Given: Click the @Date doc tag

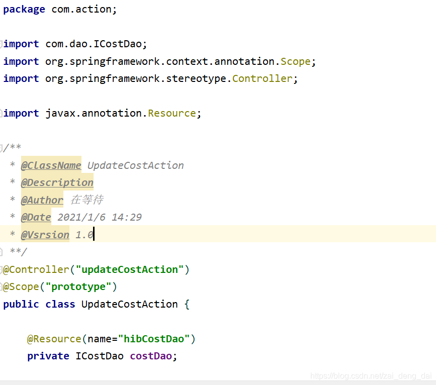Looking at the screenshot, I should (x=36, y=217).
